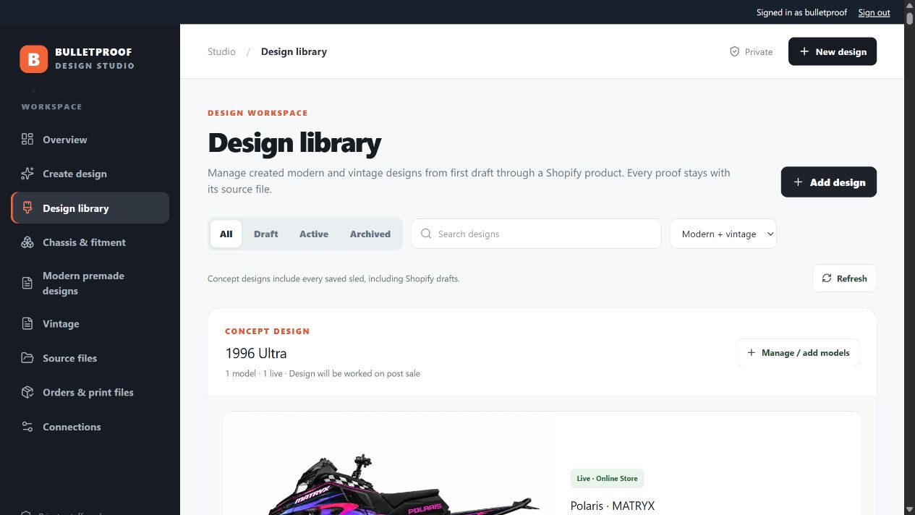Open Source files in sidebar
The width and height of the screenshot is (915, 515).
click(90, 358)
